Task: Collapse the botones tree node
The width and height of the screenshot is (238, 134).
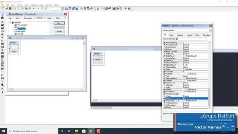Action: tap(10, 23)
